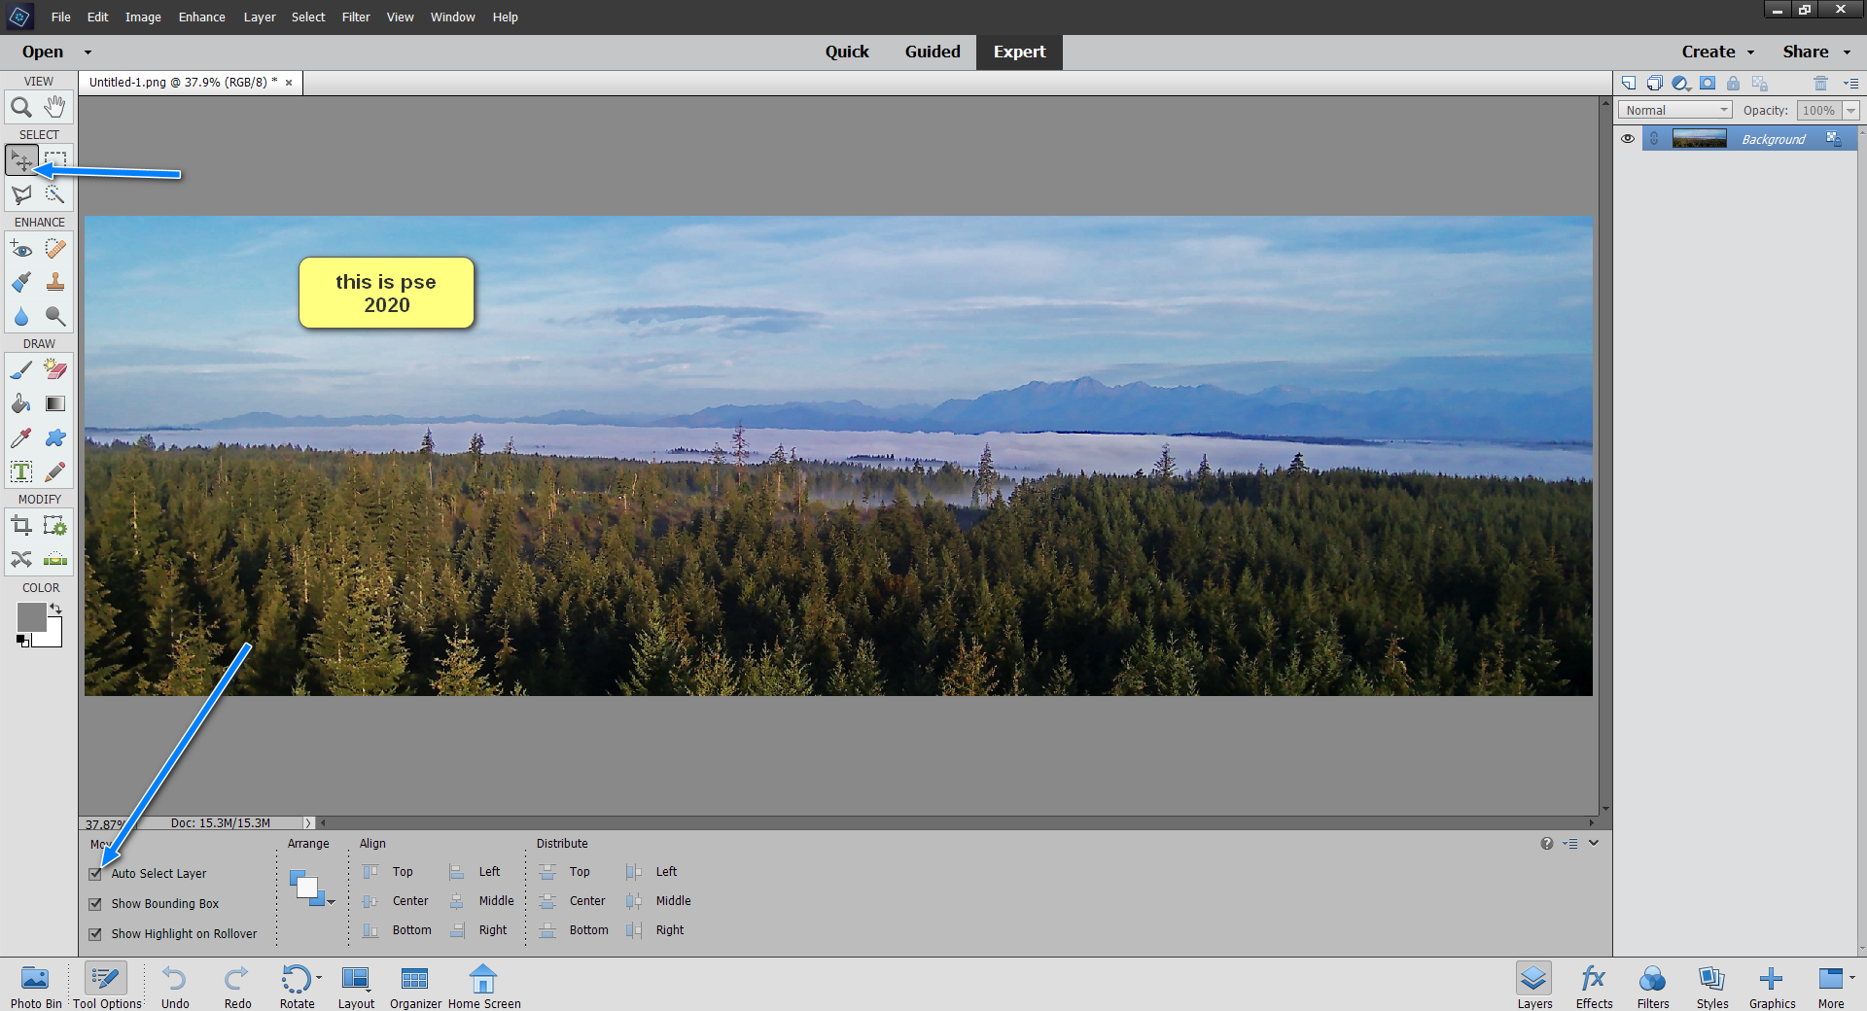
Task: Disable Show Bounding Box
Action: tap(94, 903)
